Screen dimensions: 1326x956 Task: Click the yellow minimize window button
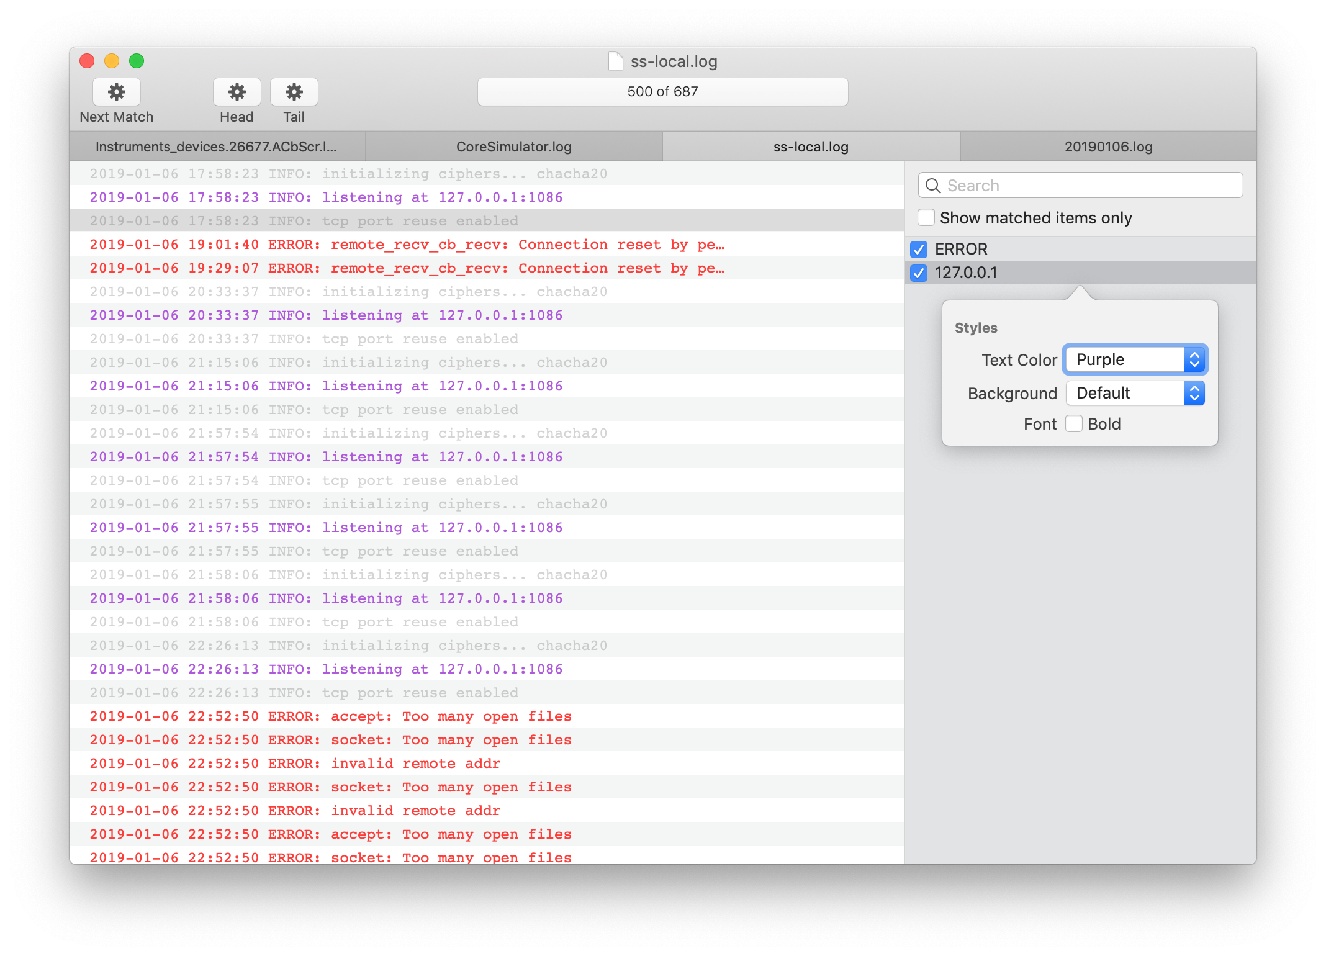(x=112, y=61)
